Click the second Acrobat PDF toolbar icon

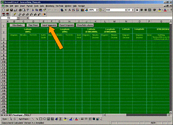[x=8, y=14]
